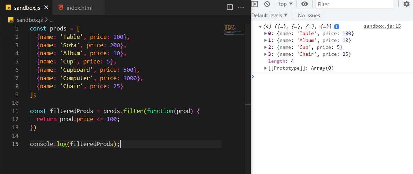Viewport: 413px width, 174px height.
Task: Click the JS file icon in sandbox.js tab
Action: [8, 8]
